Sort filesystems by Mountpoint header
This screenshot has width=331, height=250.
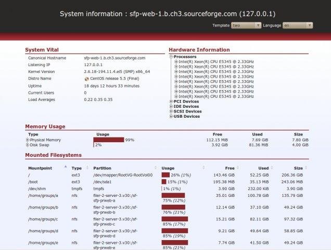coord(40,168)
